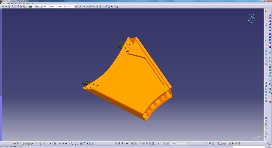272x148 pixels.
Task: Click the painter brush icon beside 'なし'
Action: [x=77, y=6]
